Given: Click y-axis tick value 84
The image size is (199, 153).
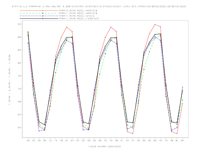Looking at the screenshot, I should pyautogui.click(x=19, y=50).
